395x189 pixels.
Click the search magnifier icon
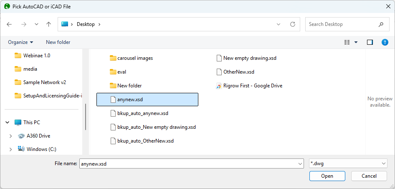click(381, 24)
